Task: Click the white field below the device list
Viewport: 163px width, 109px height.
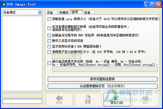Action: (22, 101)
